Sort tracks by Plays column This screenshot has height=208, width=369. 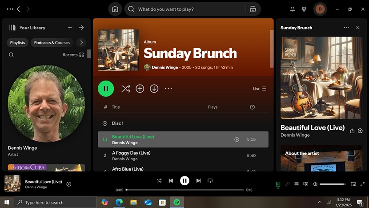point(213,107)
